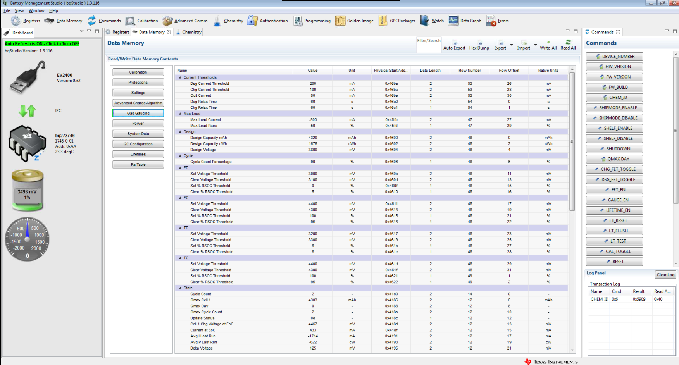Send the CHEM_ID command
Image resolution: width=679 pixels, height=365 pixels.
[614, 98]
